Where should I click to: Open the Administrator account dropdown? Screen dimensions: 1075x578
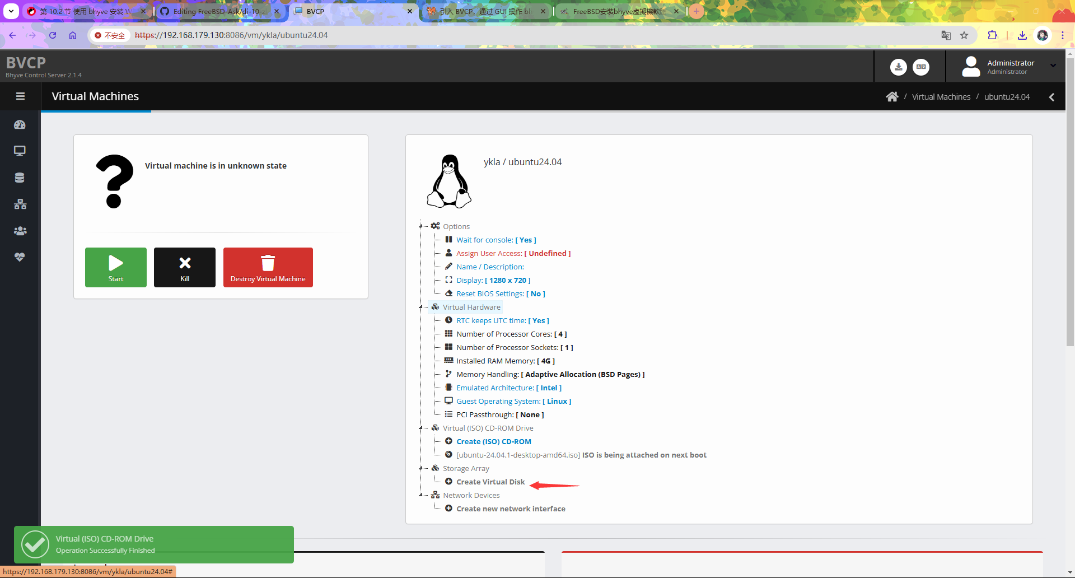(x=1053, y=66)
